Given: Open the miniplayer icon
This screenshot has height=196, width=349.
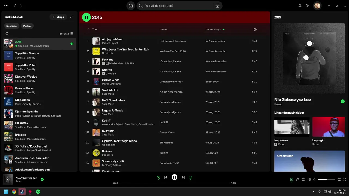Looking at the screenshot, I should tap(339, 180).
